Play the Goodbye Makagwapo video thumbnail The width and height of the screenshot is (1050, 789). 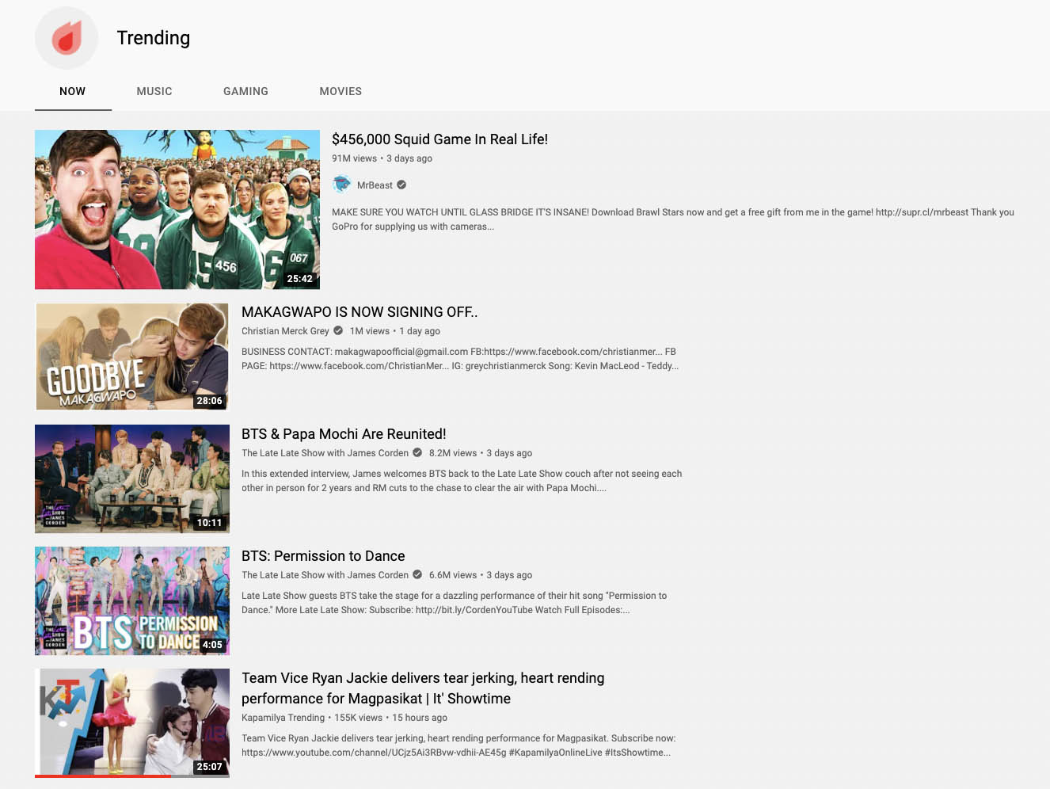pyautogui.click(x=132, y=356)
